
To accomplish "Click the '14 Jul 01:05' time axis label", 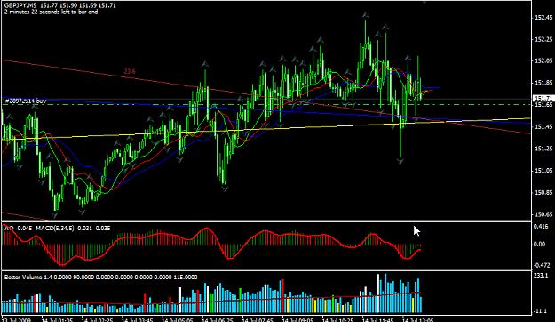I will click(58, 319).
